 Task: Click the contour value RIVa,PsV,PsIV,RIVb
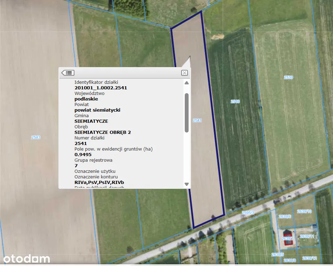tap(99, 182)
